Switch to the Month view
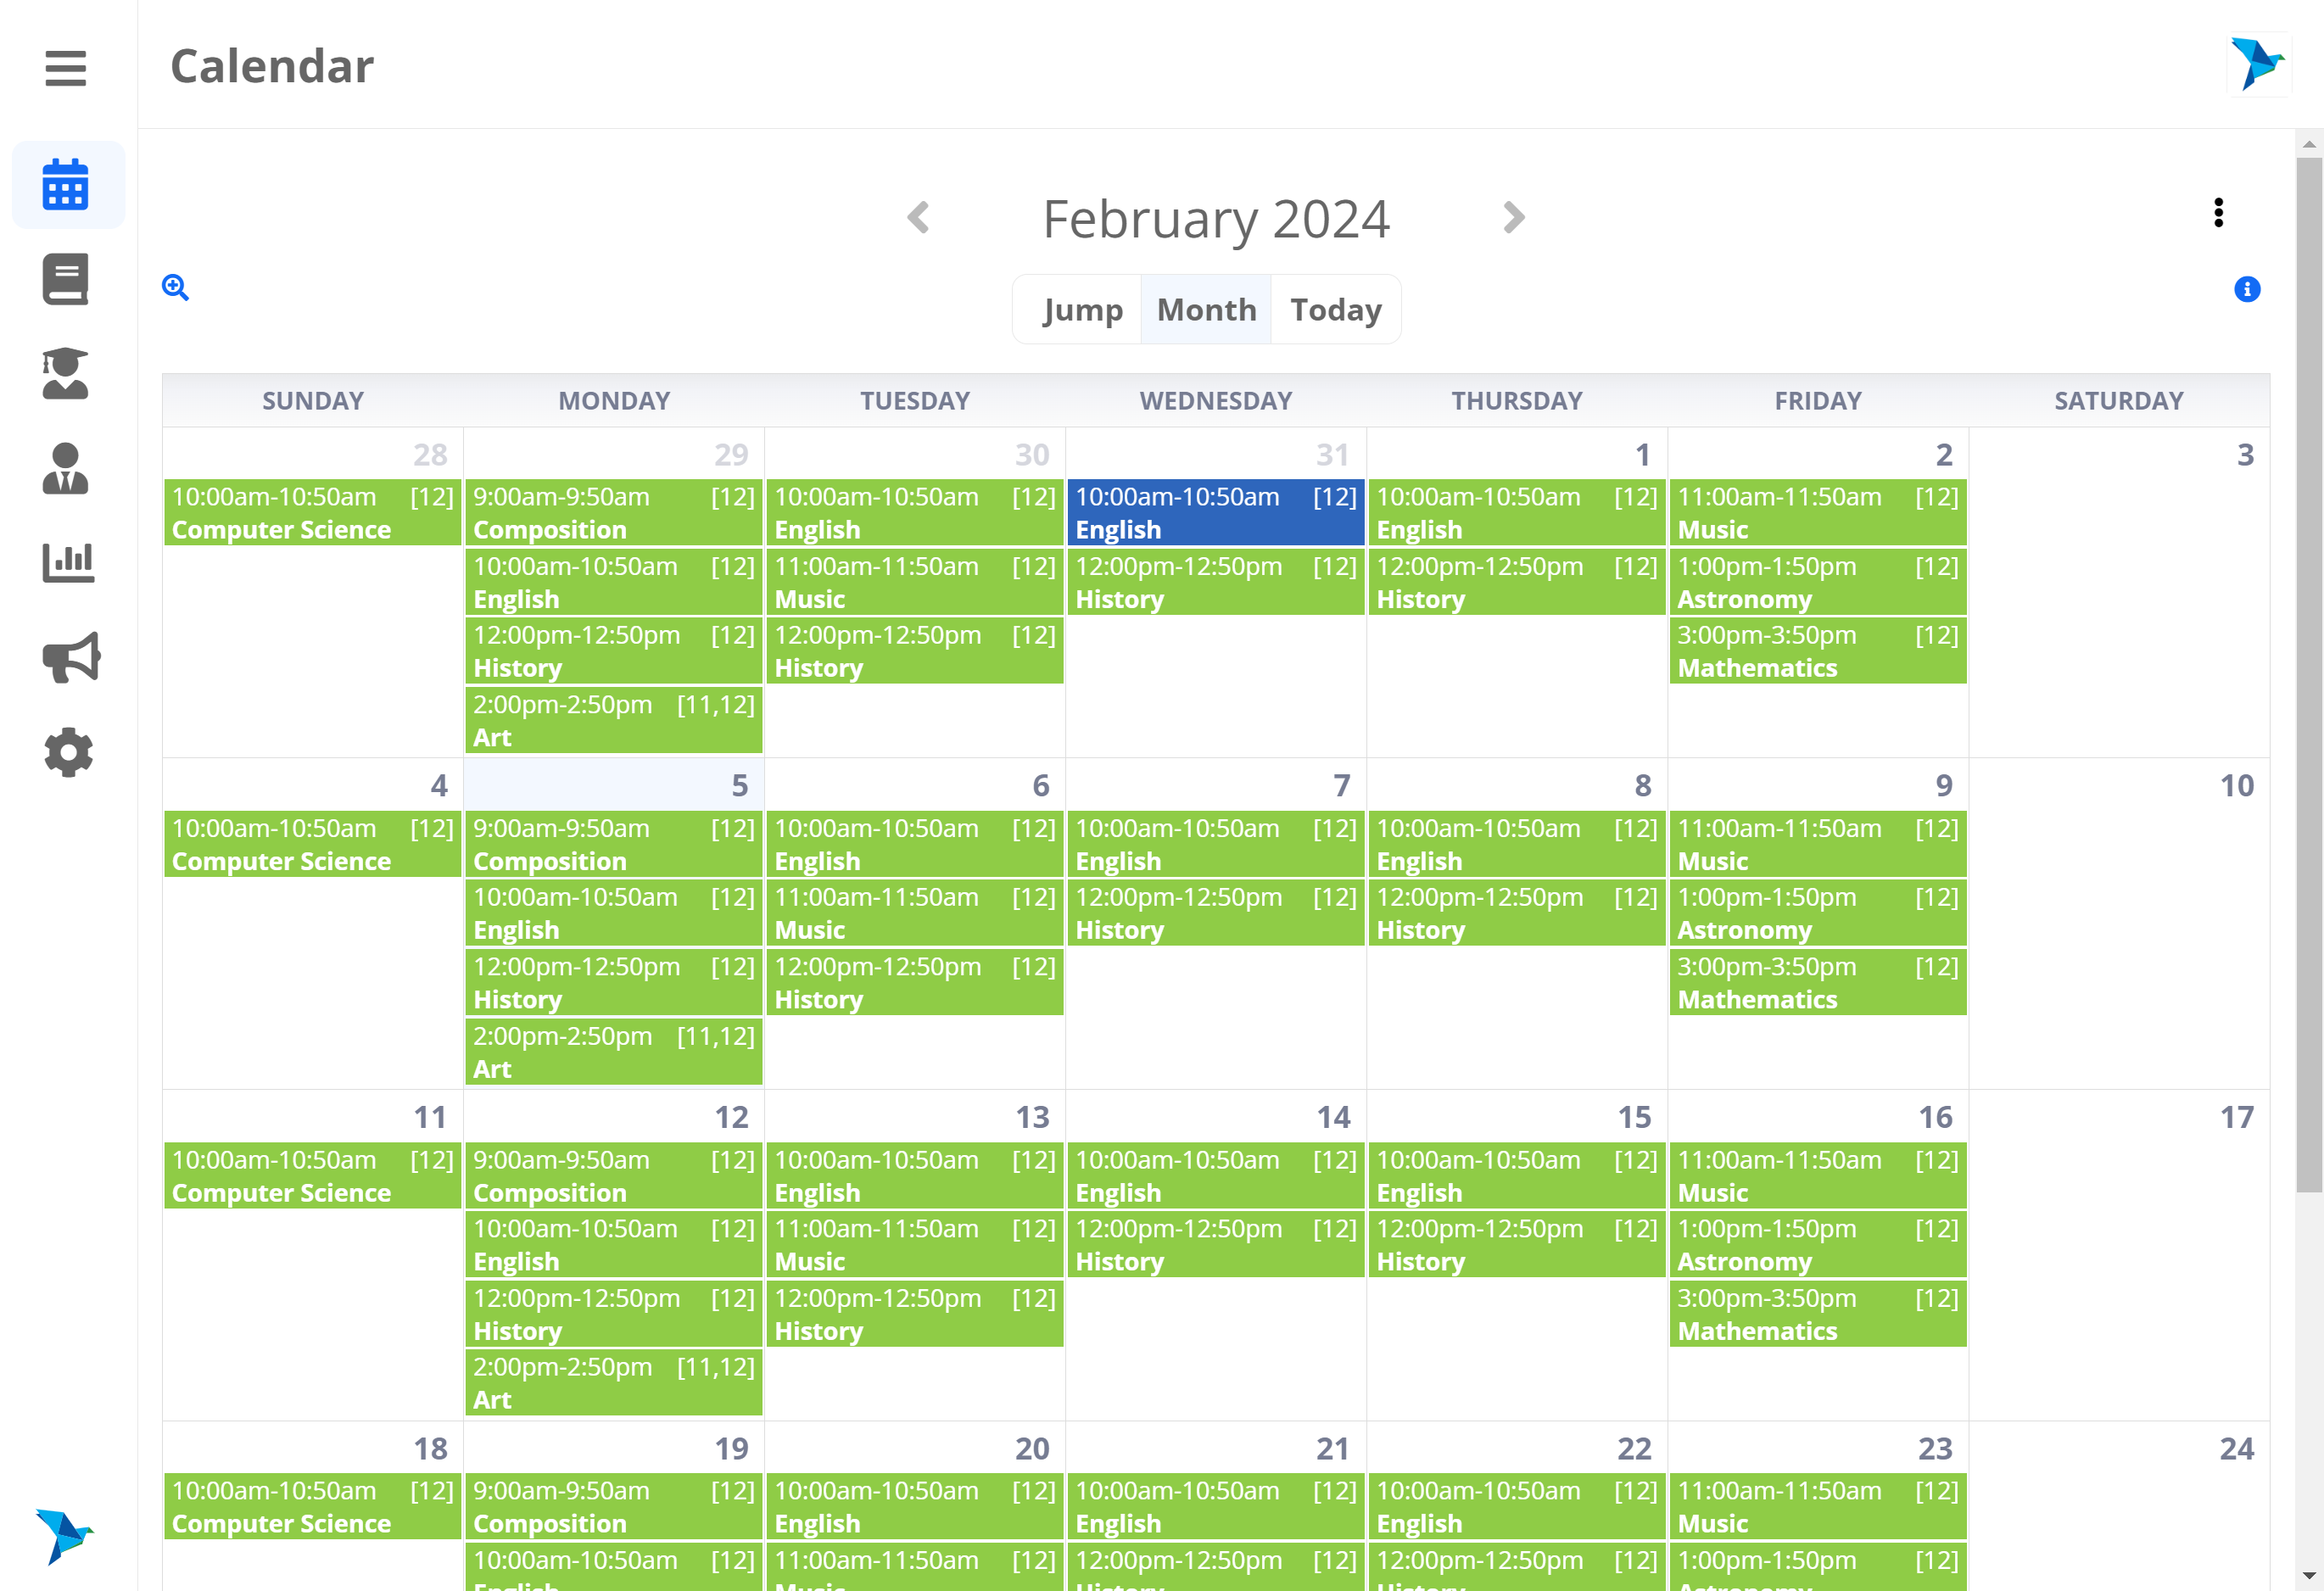Viewport: 2324px width, 1591px height. [1206, 310]
